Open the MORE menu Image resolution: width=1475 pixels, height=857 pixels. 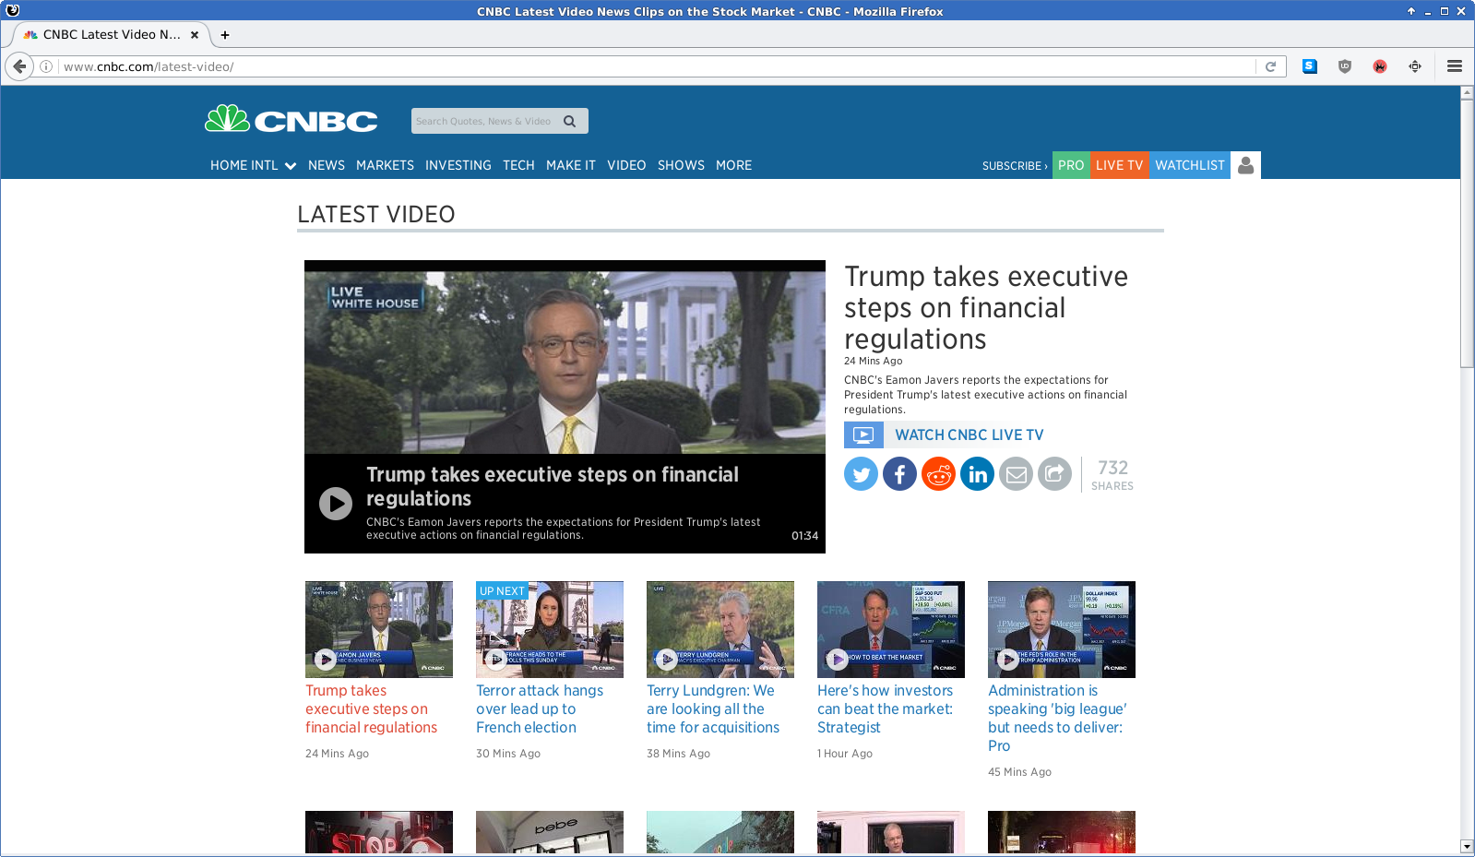(x=733, y=165)
